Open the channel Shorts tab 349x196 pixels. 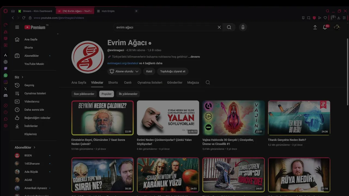tap(113, 82)
